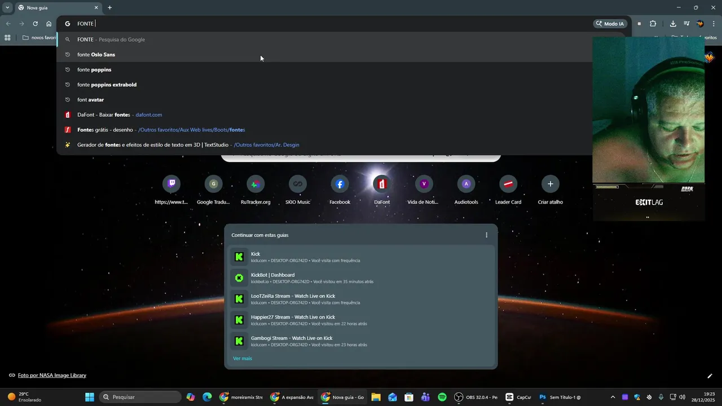Switch to A expansão Ava Chrome window
Viewport: 722px width, 406px height.
pyautogui.click(x=292, y=397)
